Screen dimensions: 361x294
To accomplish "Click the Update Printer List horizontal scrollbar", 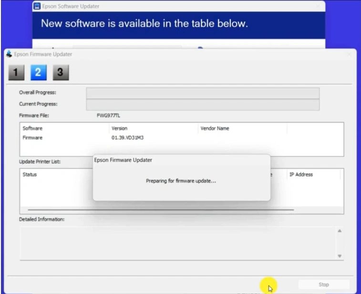I will (x=161, y=210).
